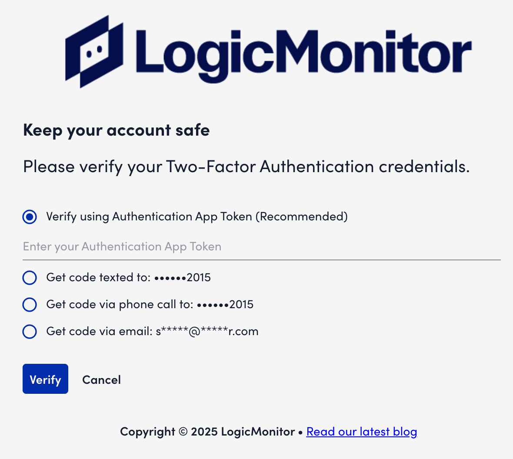Click the Two-Factor Authentication instructions text
The width and height of the screenshot is (513, 459).
click(x=246, y=166)
